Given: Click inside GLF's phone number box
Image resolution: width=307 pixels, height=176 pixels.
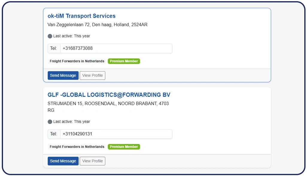Looking at the screenshot, I should (117, 134).
